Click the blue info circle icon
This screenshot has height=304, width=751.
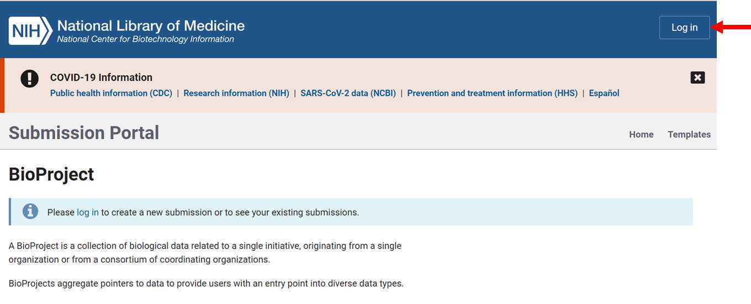click(x=30, y=211)
